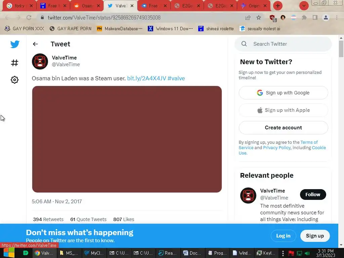Click the taskbar clock showing 3:31 PM
The image size is (344, 258).
coord(326,253)
